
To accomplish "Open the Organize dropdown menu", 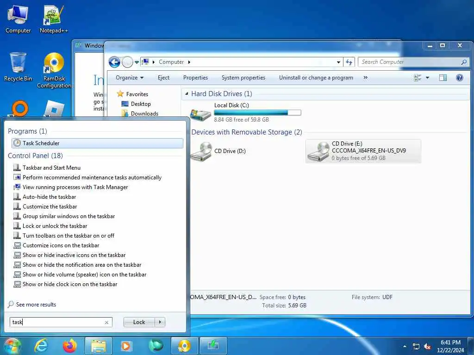I will 130,78.
